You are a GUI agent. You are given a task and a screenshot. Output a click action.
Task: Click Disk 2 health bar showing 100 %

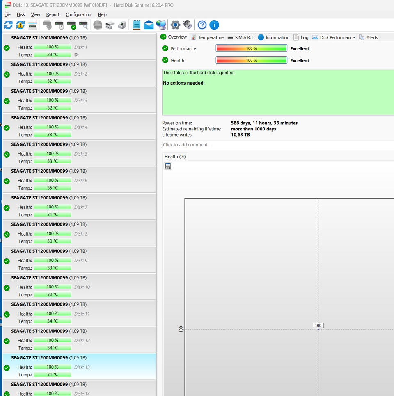53,73
